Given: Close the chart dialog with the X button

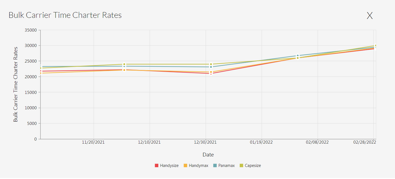Looking at the screenshot, I should click(369, 16).
